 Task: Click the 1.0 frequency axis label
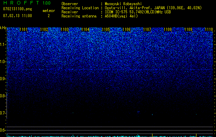pos(3,62)
